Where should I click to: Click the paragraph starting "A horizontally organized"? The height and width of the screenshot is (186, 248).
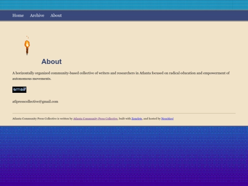pos(121,76)
